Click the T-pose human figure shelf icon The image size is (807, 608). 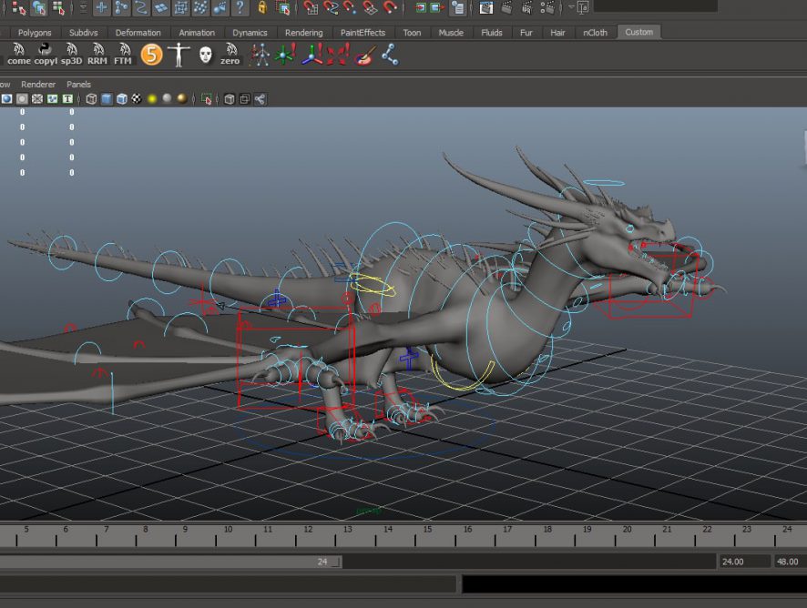point(179,55)
